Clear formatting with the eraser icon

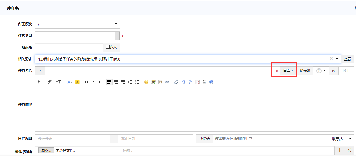pos(176,82)
